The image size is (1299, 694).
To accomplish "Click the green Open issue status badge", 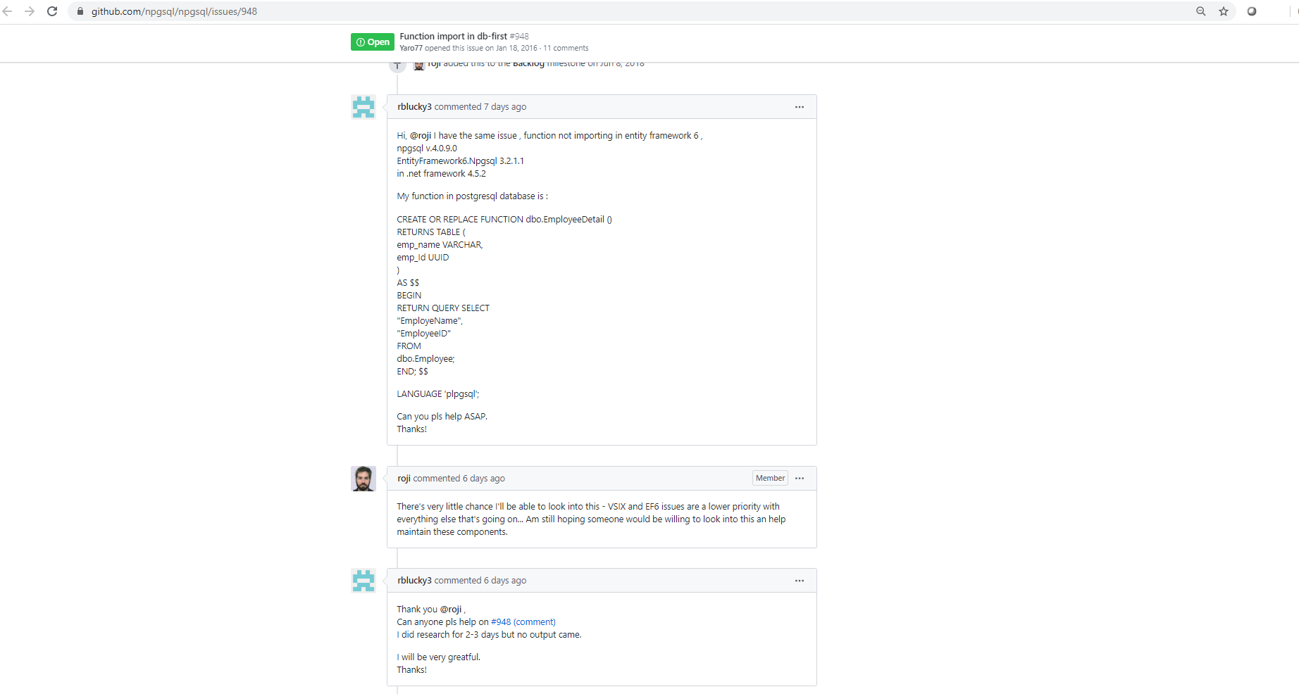I will click(x=373, y=42).
